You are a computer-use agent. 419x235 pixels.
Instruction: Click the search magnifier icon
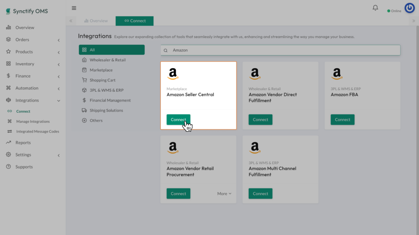pyautogui.click(x=166, y=50)
